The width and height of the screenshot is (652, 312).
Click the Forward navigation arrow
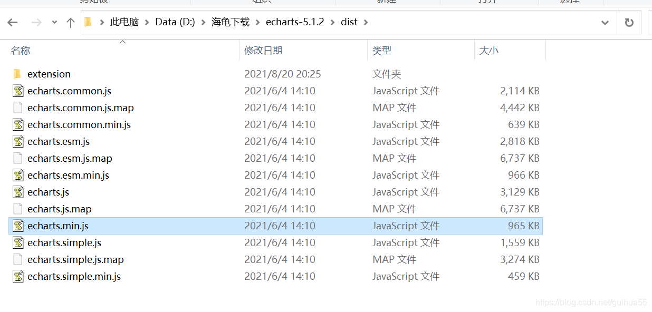(36, 22)
